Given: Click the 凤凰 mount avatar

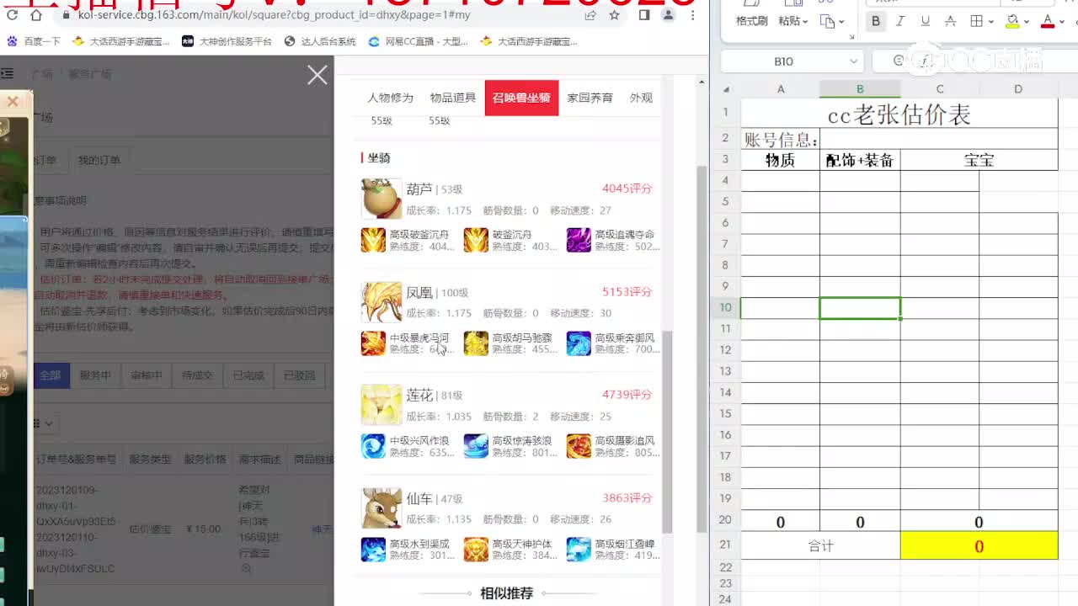Looking at the screenshot, I should tap(382, 302).
